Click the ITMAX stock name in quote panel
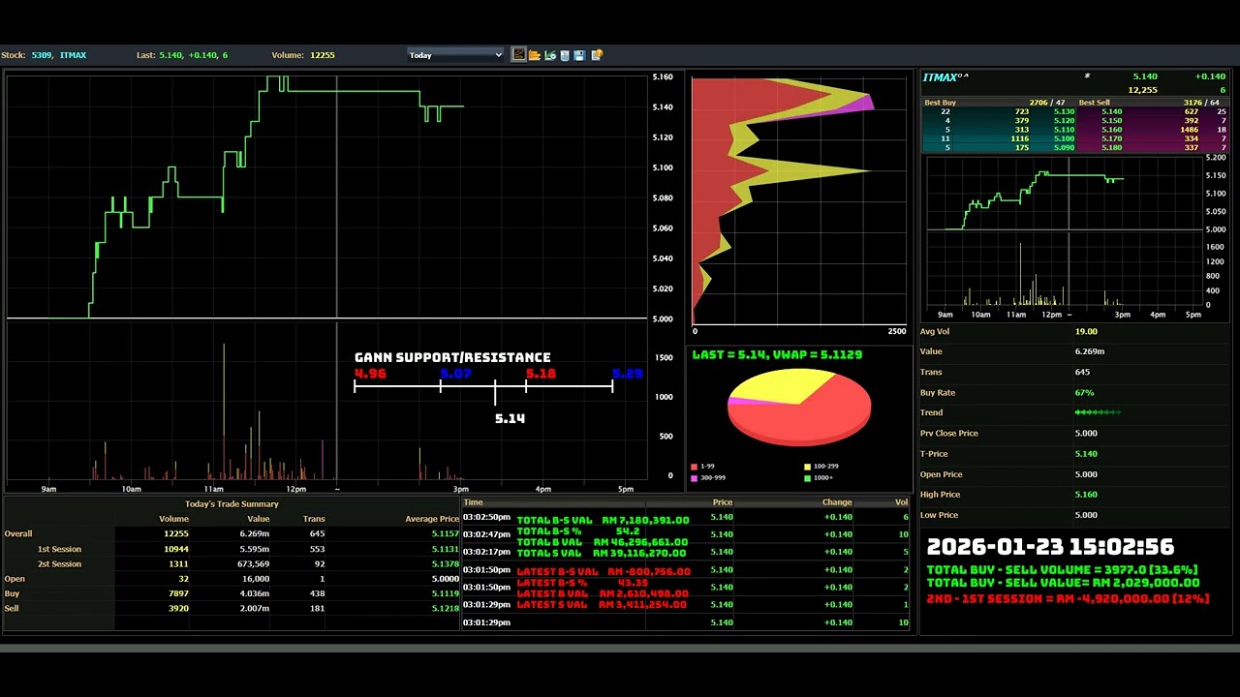The width and height of the screenshot is (1240, 697). coord(940,77)
